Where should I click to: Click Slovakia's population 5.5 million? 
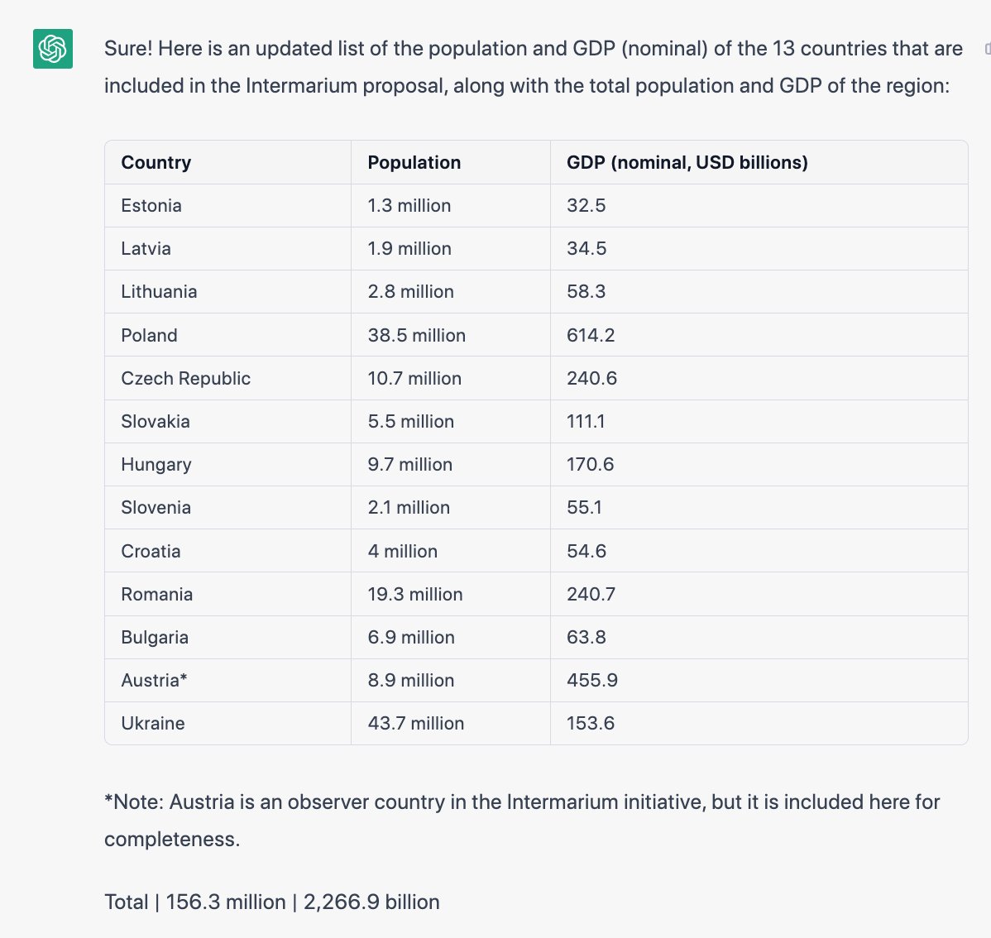[x=410, y=422]
